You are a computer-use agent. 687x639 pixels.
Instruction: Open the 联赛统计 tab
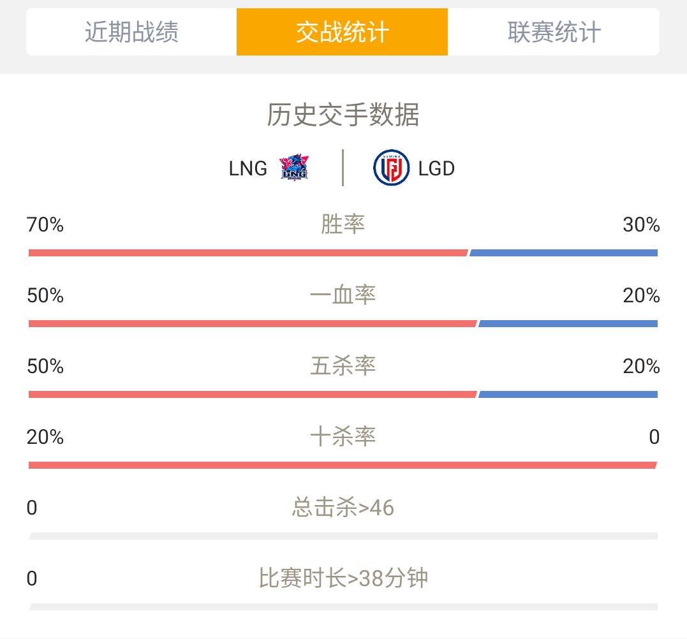[554, 32]
